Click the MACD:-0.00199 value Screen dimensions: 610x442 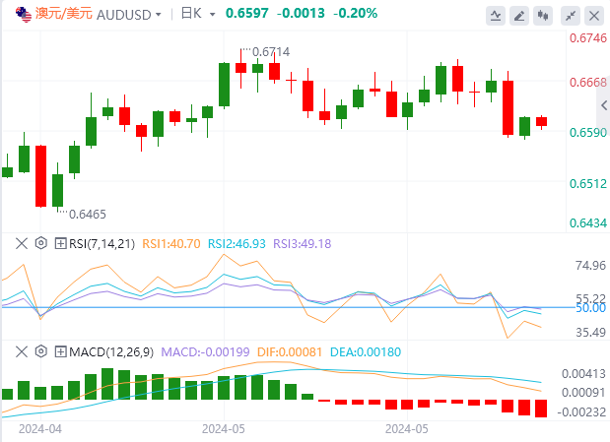pos(205,352)
